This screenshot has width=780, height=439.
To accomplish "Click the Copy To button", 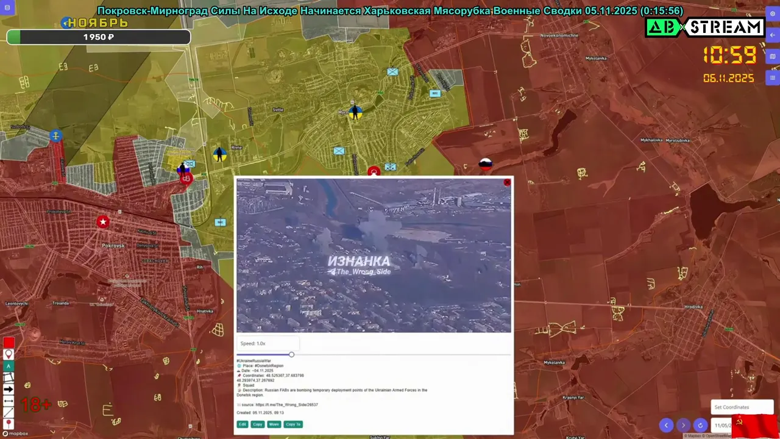I will pos(293,424).
